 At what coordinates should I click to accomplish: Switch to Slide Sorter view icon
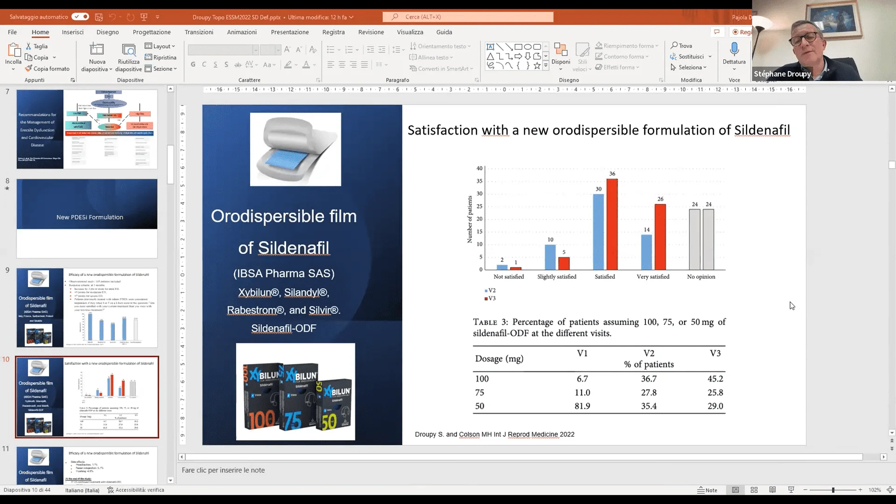pyautogui.click(x=754, y=490)
